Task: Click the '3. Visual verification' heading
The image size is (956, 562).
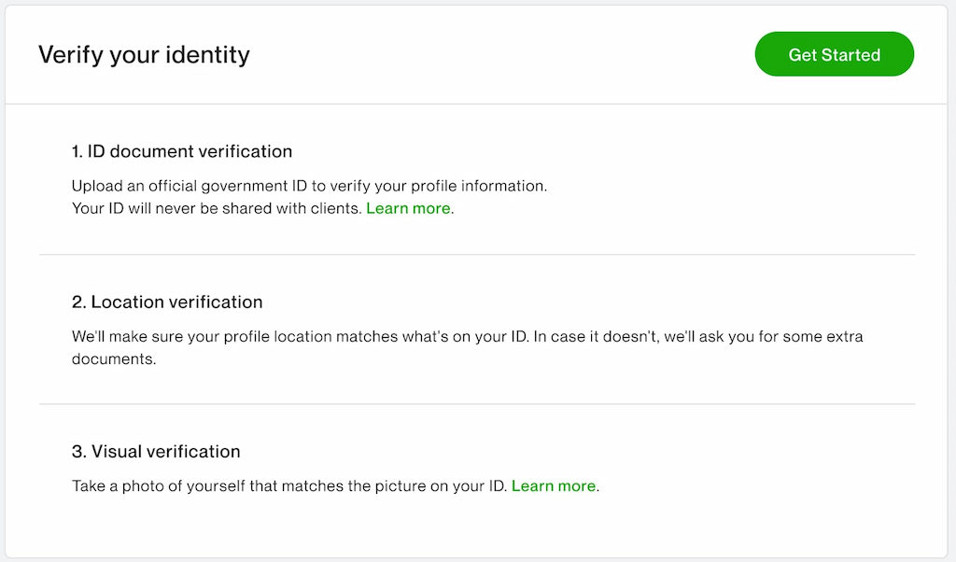Action: 156,451
